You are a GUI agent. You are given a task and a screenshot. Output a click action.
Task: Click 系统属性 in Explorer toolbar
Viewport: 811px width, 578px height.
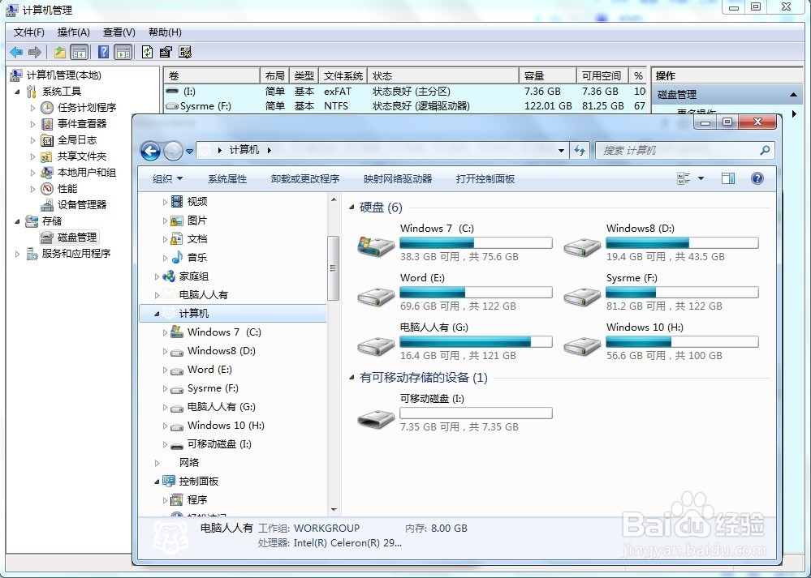(x=227, y=178)
